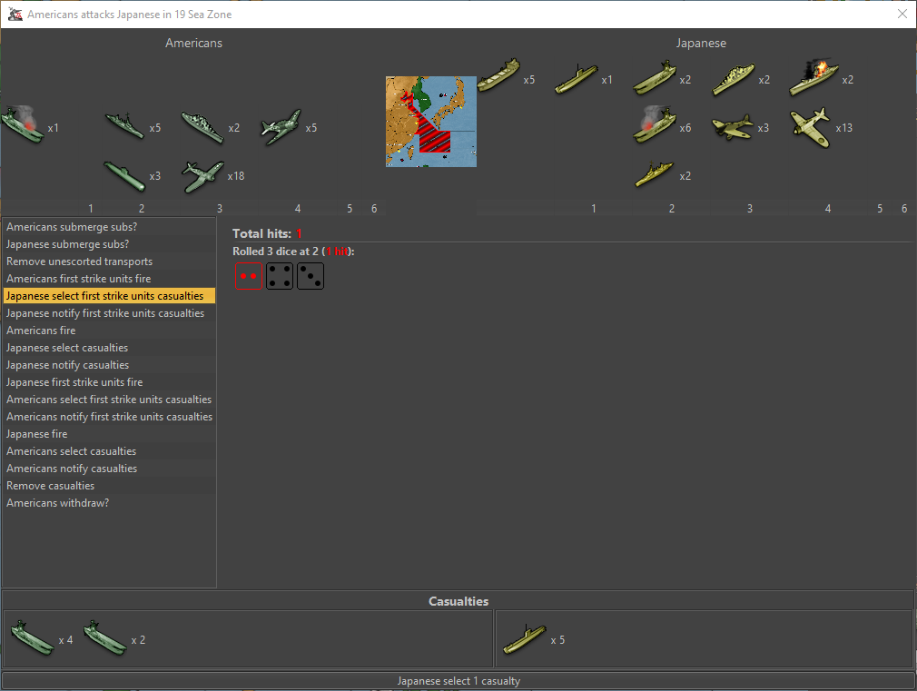
Task: Select the highlighted Japanese select first strike step
Action: pyautogui.click(x=109, y=296)
